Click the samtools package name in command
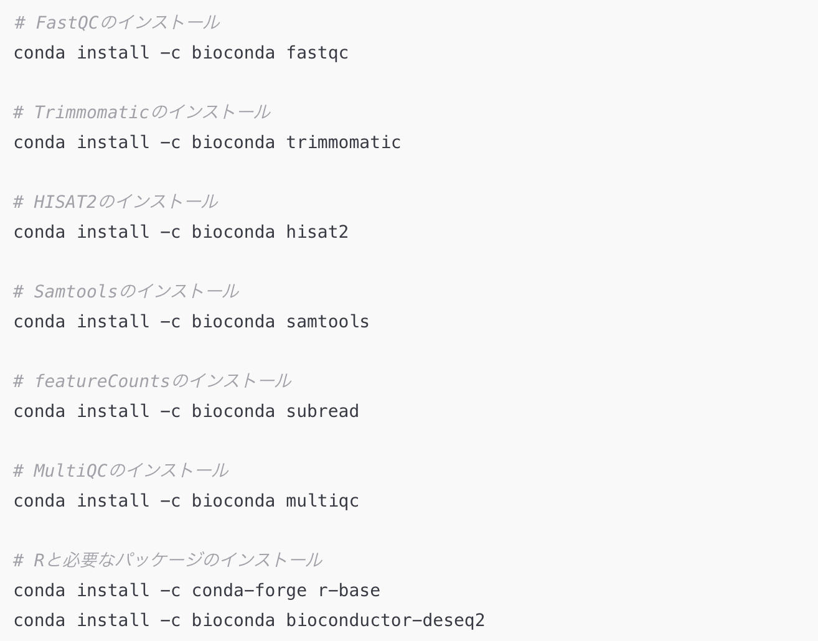 coord(327,322)
